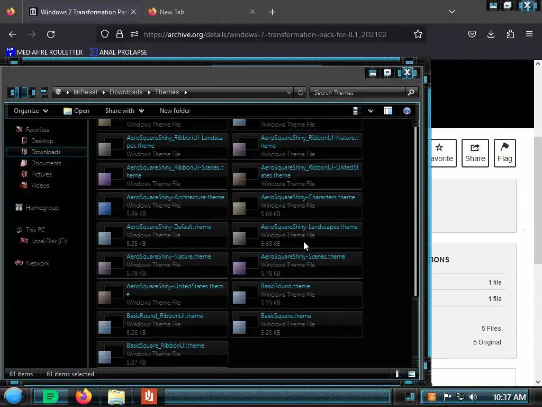Flag this archive item
This screenshot has height=407, width=542.
[x=504, y=153]
